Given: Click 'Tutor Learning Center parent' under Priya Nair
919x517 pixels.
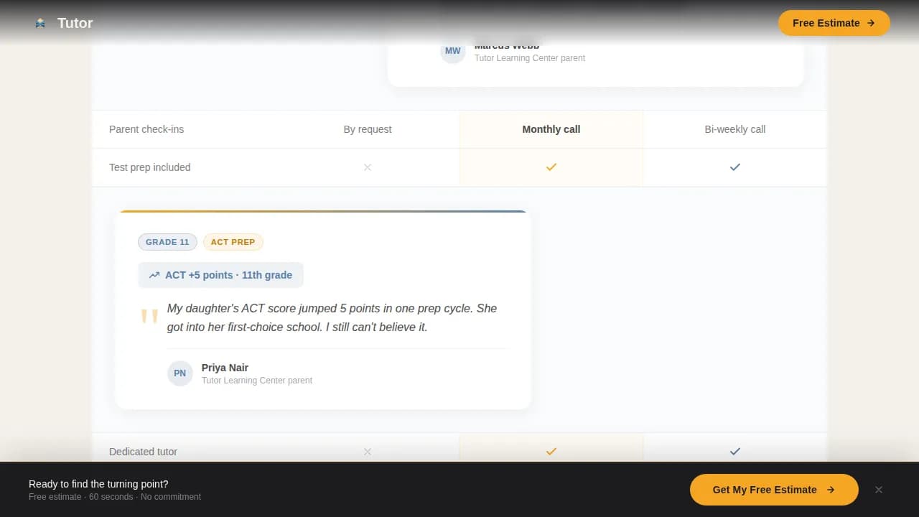Looking at the screenshot, I should coord(257,381).
